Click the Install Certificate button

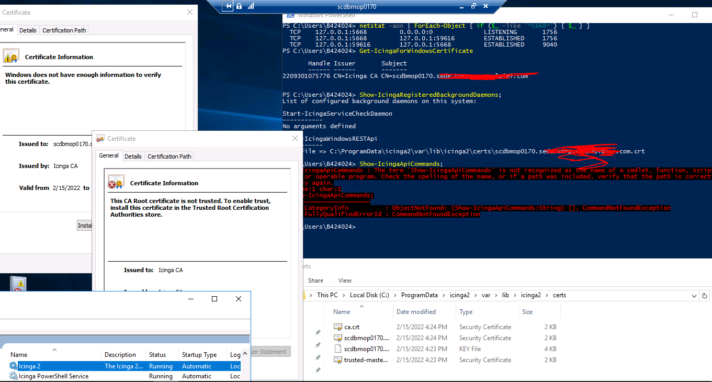[85, 225]
